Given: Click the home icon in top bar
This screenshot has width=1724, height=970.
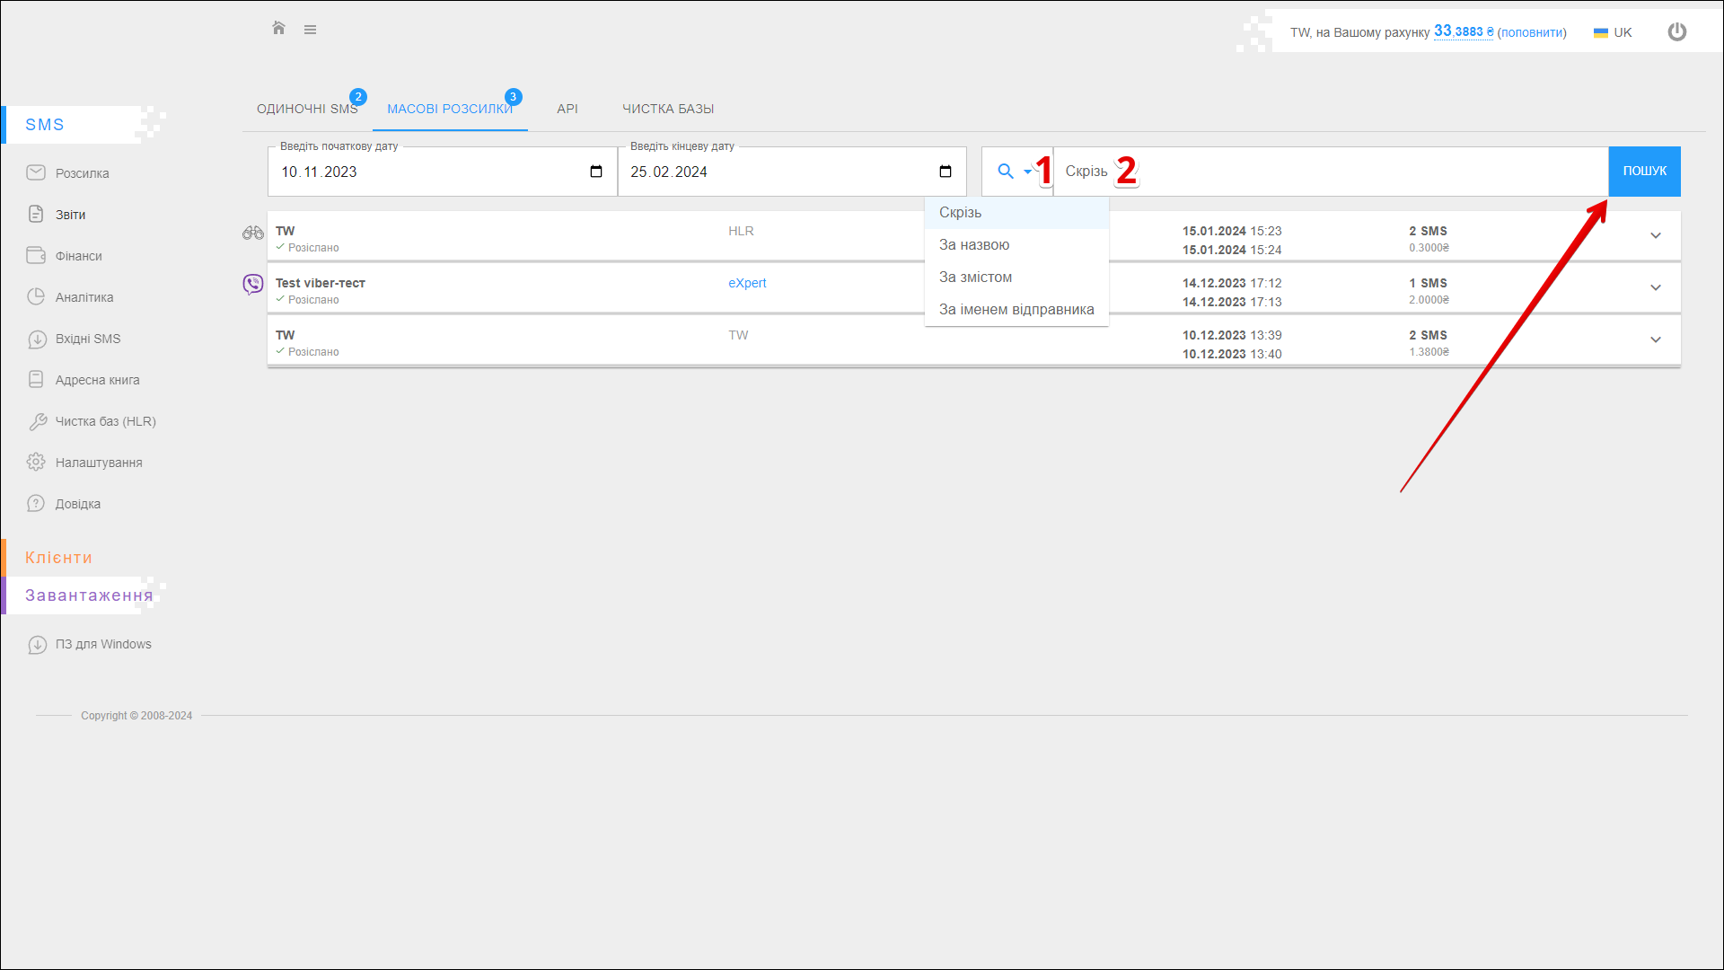Looking at the screenshot, I should (x=278, y=29).
